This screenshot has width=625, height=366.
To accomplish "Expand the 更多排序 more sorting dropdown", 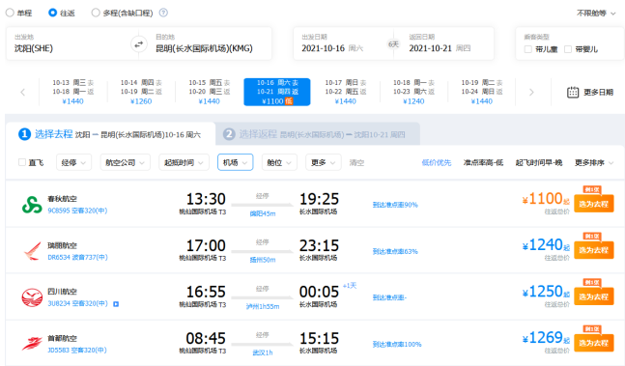I will click(594, 162).
